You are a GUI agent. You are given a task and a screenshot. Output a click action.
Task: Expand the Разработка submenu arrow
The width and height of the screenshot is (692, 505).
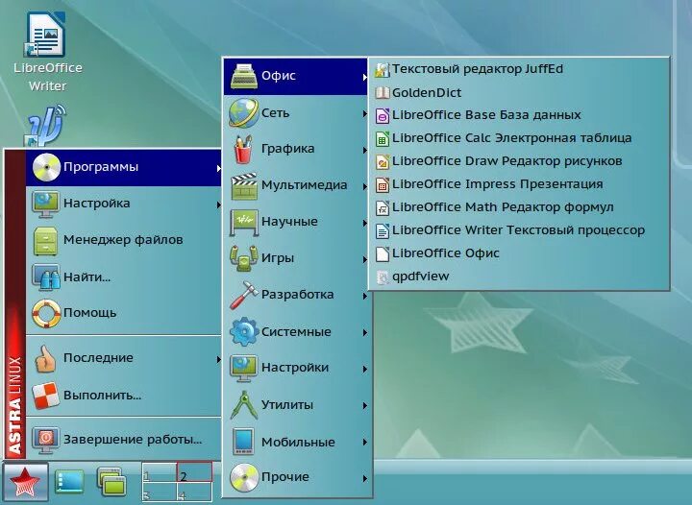pyautogui.click(x=365, y=296)
